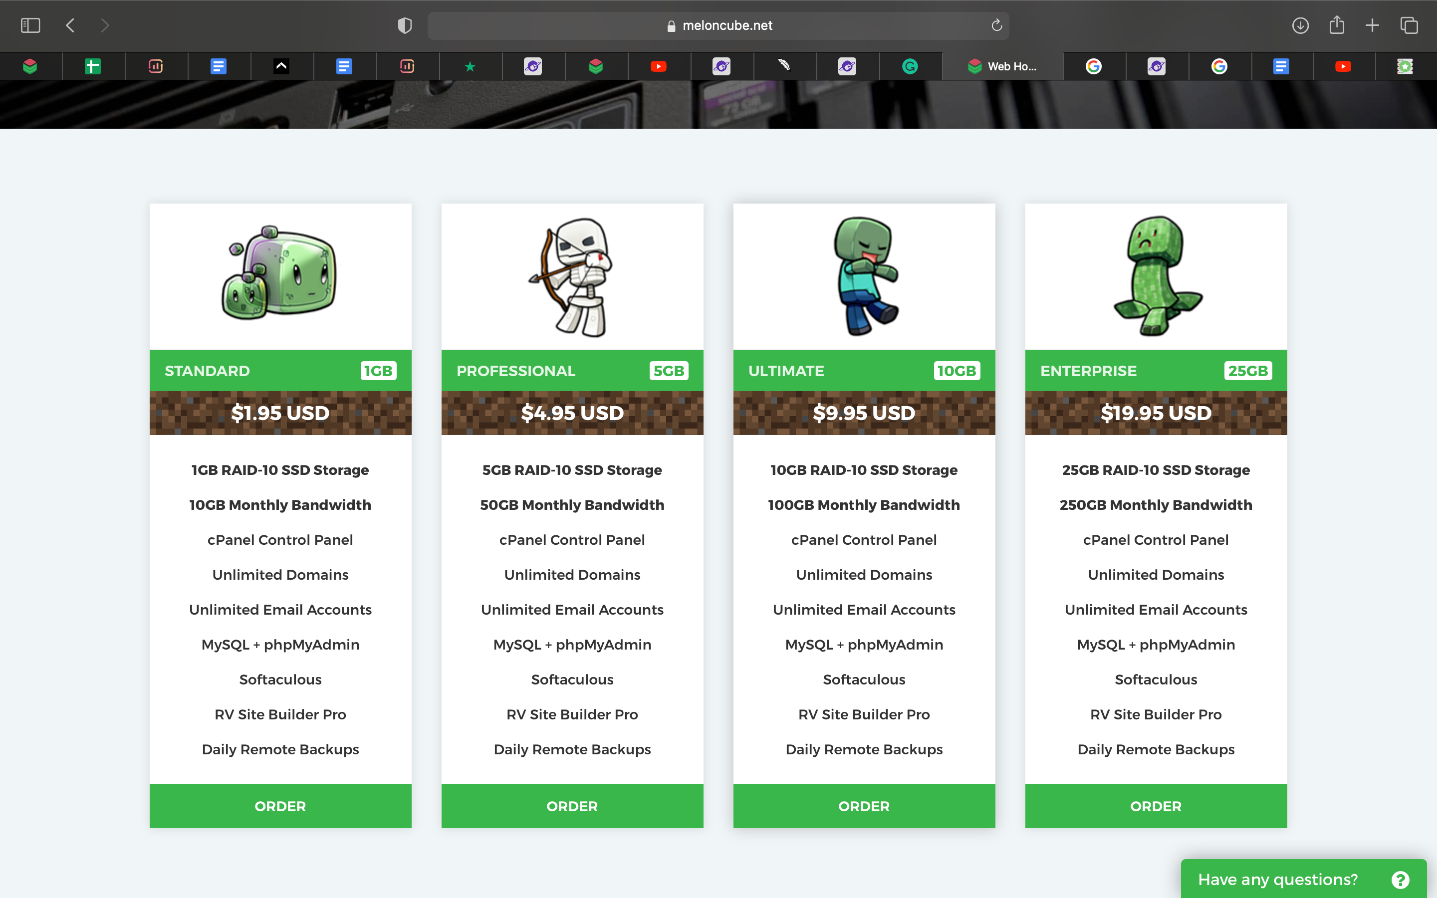Go back to the previous page

coord(70,25)
